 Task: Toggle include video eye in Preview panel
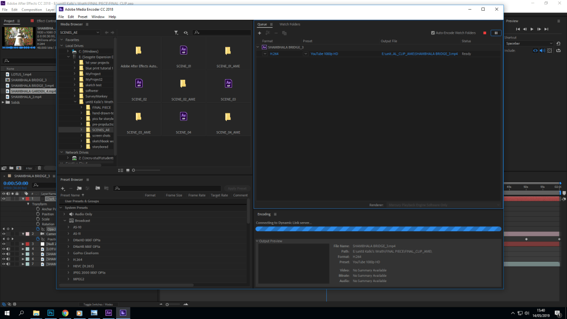pyautogui.click(x=535, y=51)
